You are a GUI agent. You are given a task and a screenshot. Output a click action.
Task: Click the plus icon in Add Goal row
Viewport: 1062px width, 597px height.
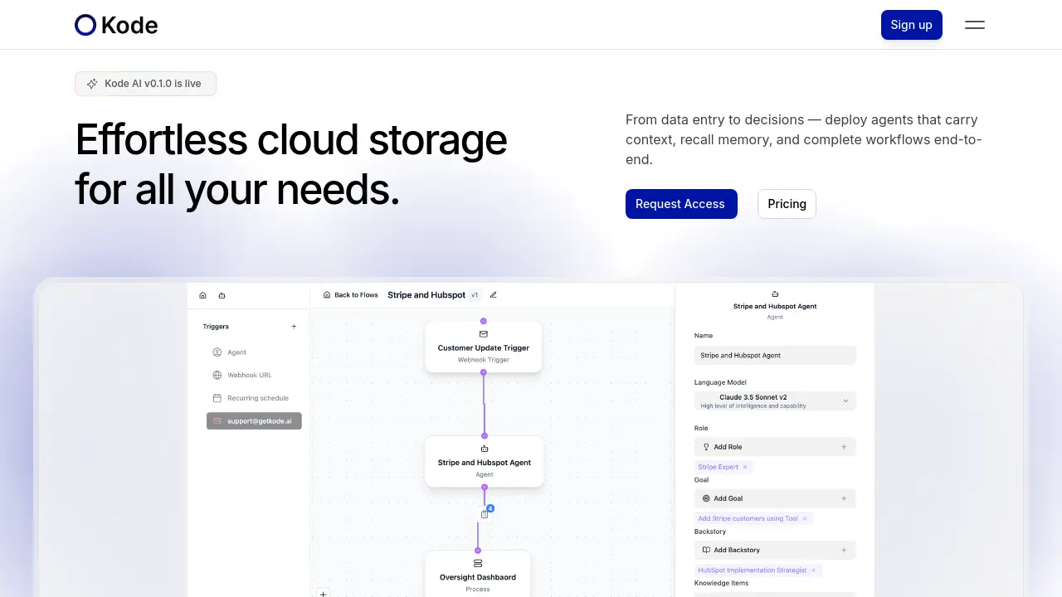[844, 498]
